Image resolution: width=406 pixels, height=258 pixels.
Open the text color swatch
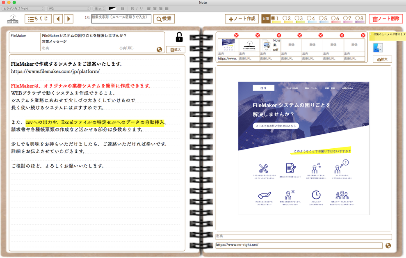pyautogui.click(x=112, y=9)
